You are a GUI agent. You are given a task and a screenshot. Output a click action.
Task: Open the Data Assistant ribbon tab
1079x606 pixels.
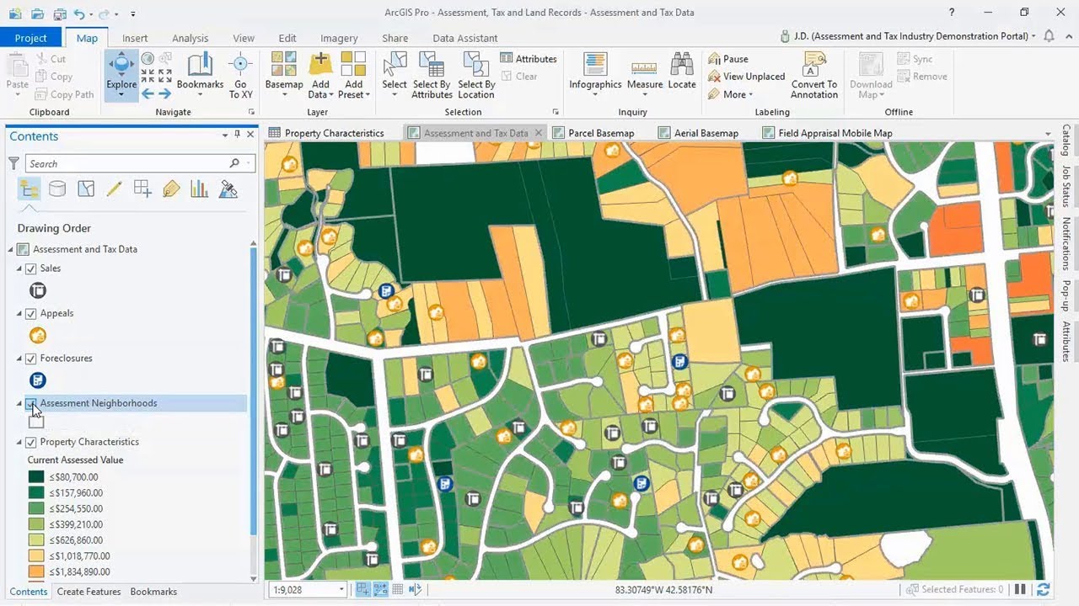tap(464, 38)
